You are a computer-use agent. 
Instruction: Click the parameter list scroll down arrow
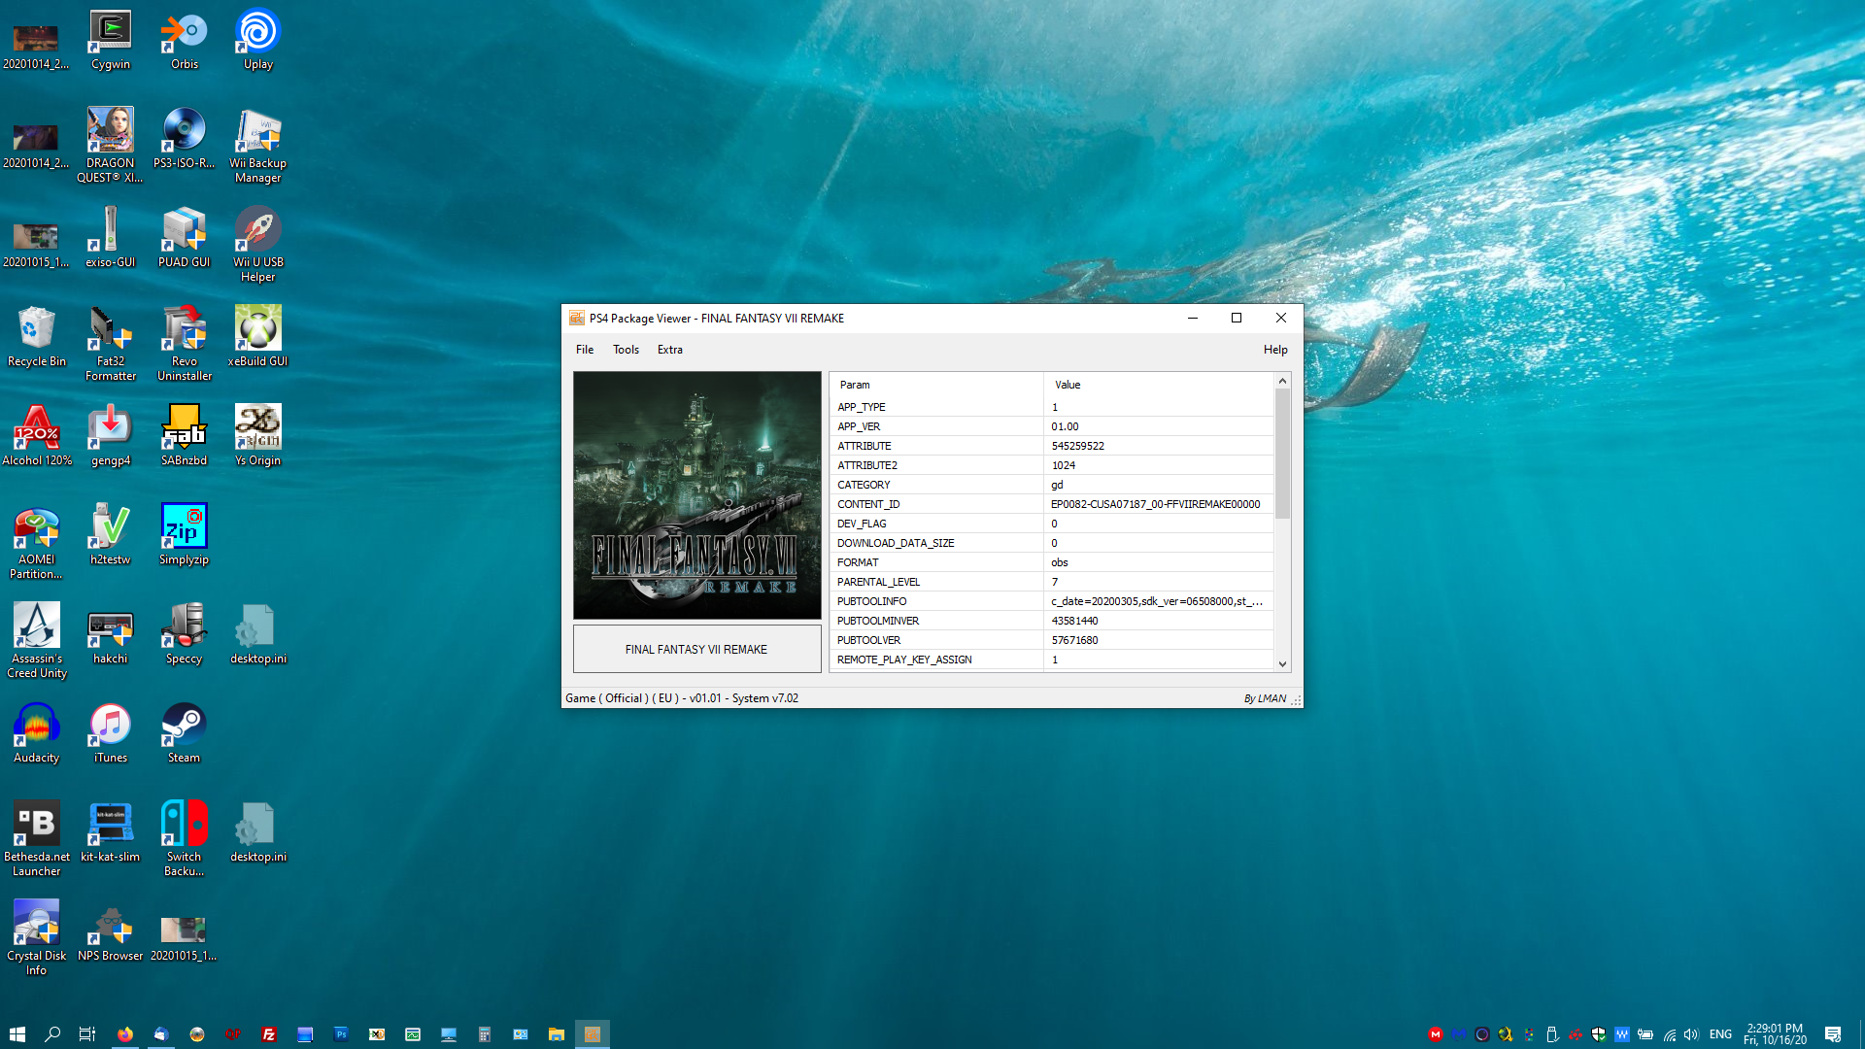point(1282,664)
